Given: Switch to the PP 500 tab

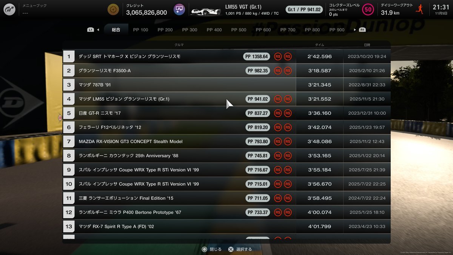Looking at the screenshot, I should pyautogui.click(x=239, y=30).
